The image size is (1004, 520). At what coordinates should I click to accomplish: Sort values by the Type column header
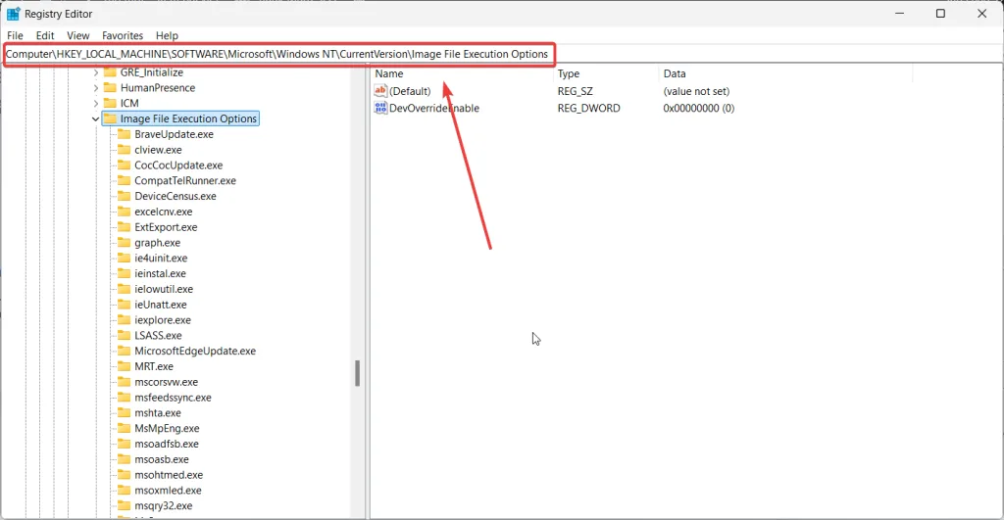pos(606,73)
